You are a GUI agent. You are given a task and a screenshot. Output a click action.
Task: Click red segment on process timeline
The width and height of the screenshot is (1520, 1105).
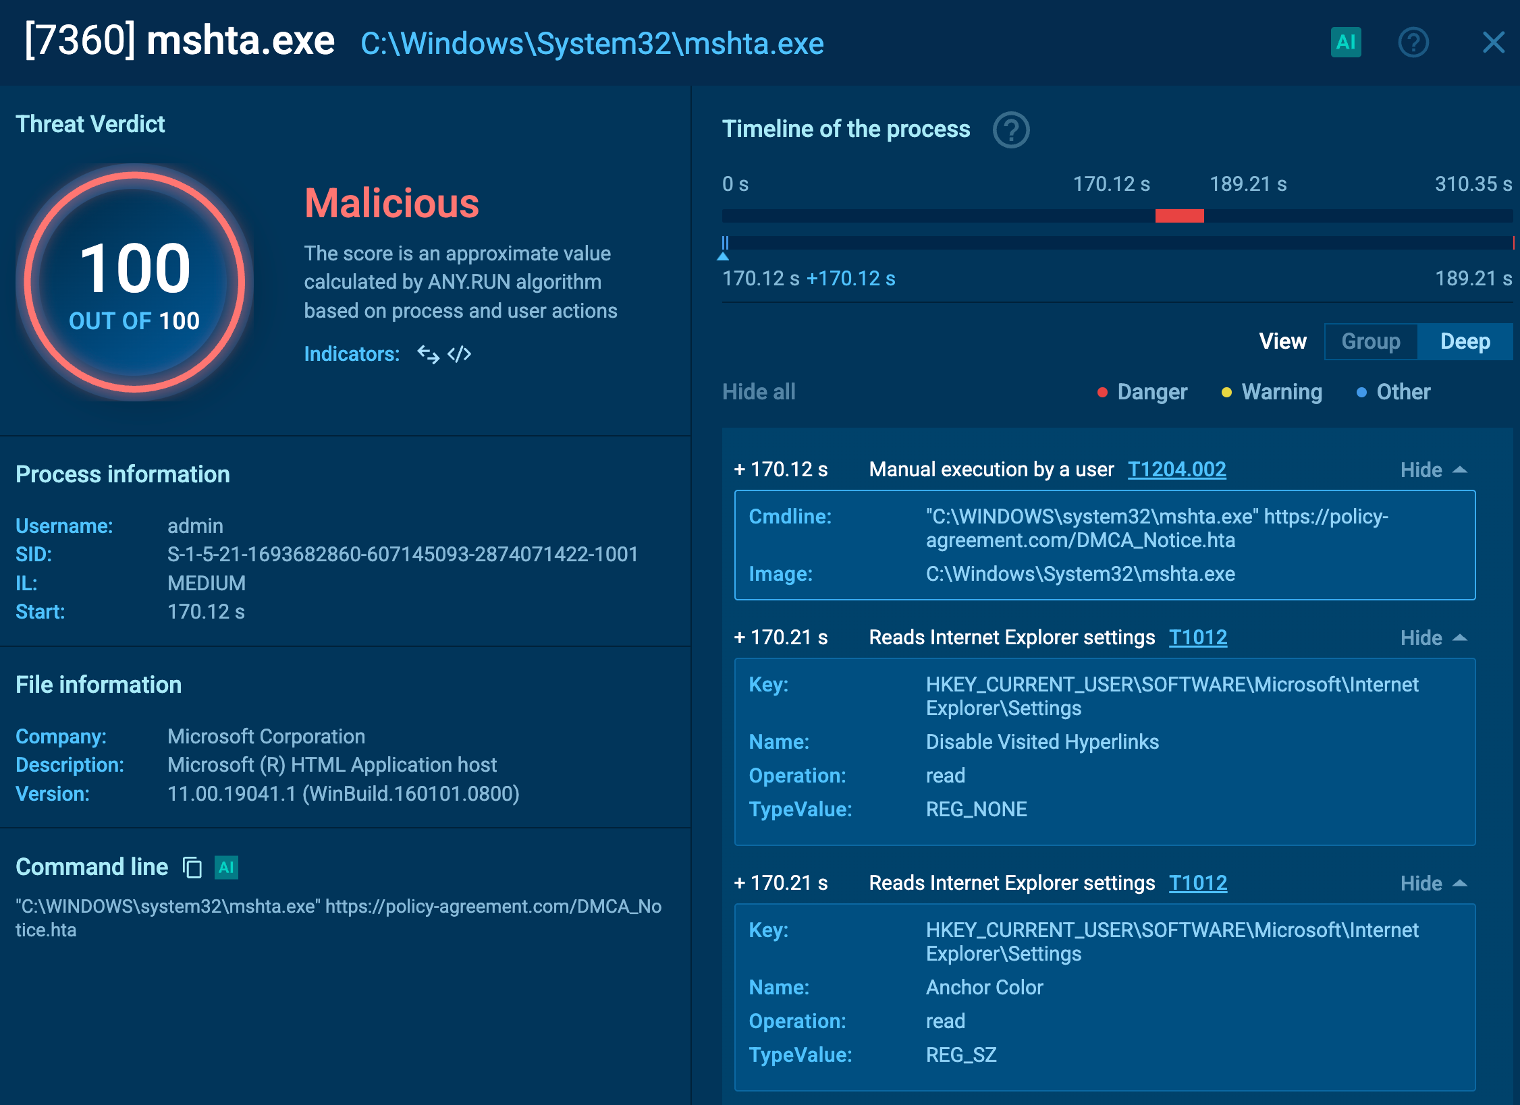(x=1179, y=216)
